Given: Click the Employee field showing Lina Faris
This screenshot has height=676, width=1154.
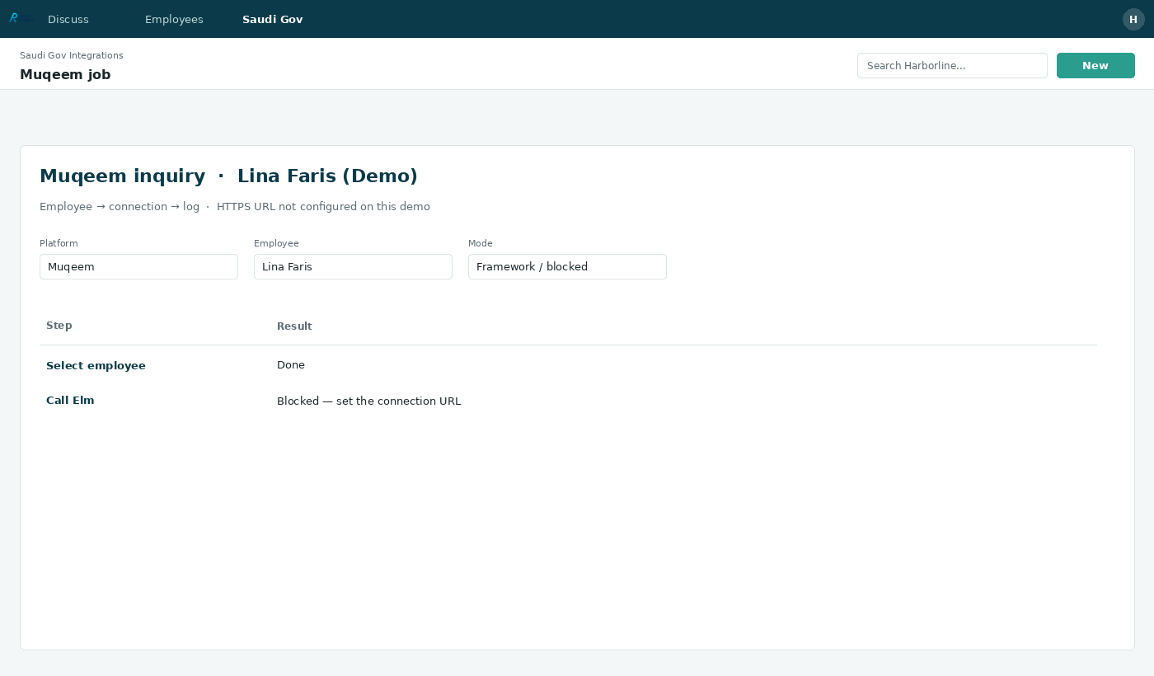Looking at the screenshot, I should tap(353, 266).
